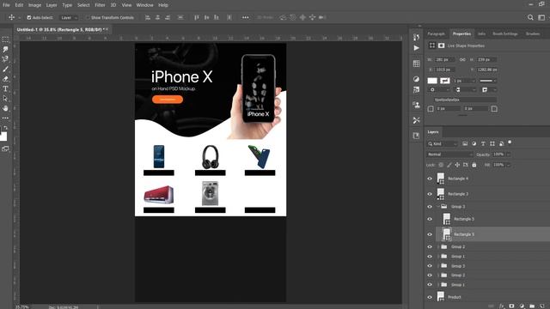Open the stroke line type dropdown
Viewport: 550px width, 309px height.
(x=487, y=81)
